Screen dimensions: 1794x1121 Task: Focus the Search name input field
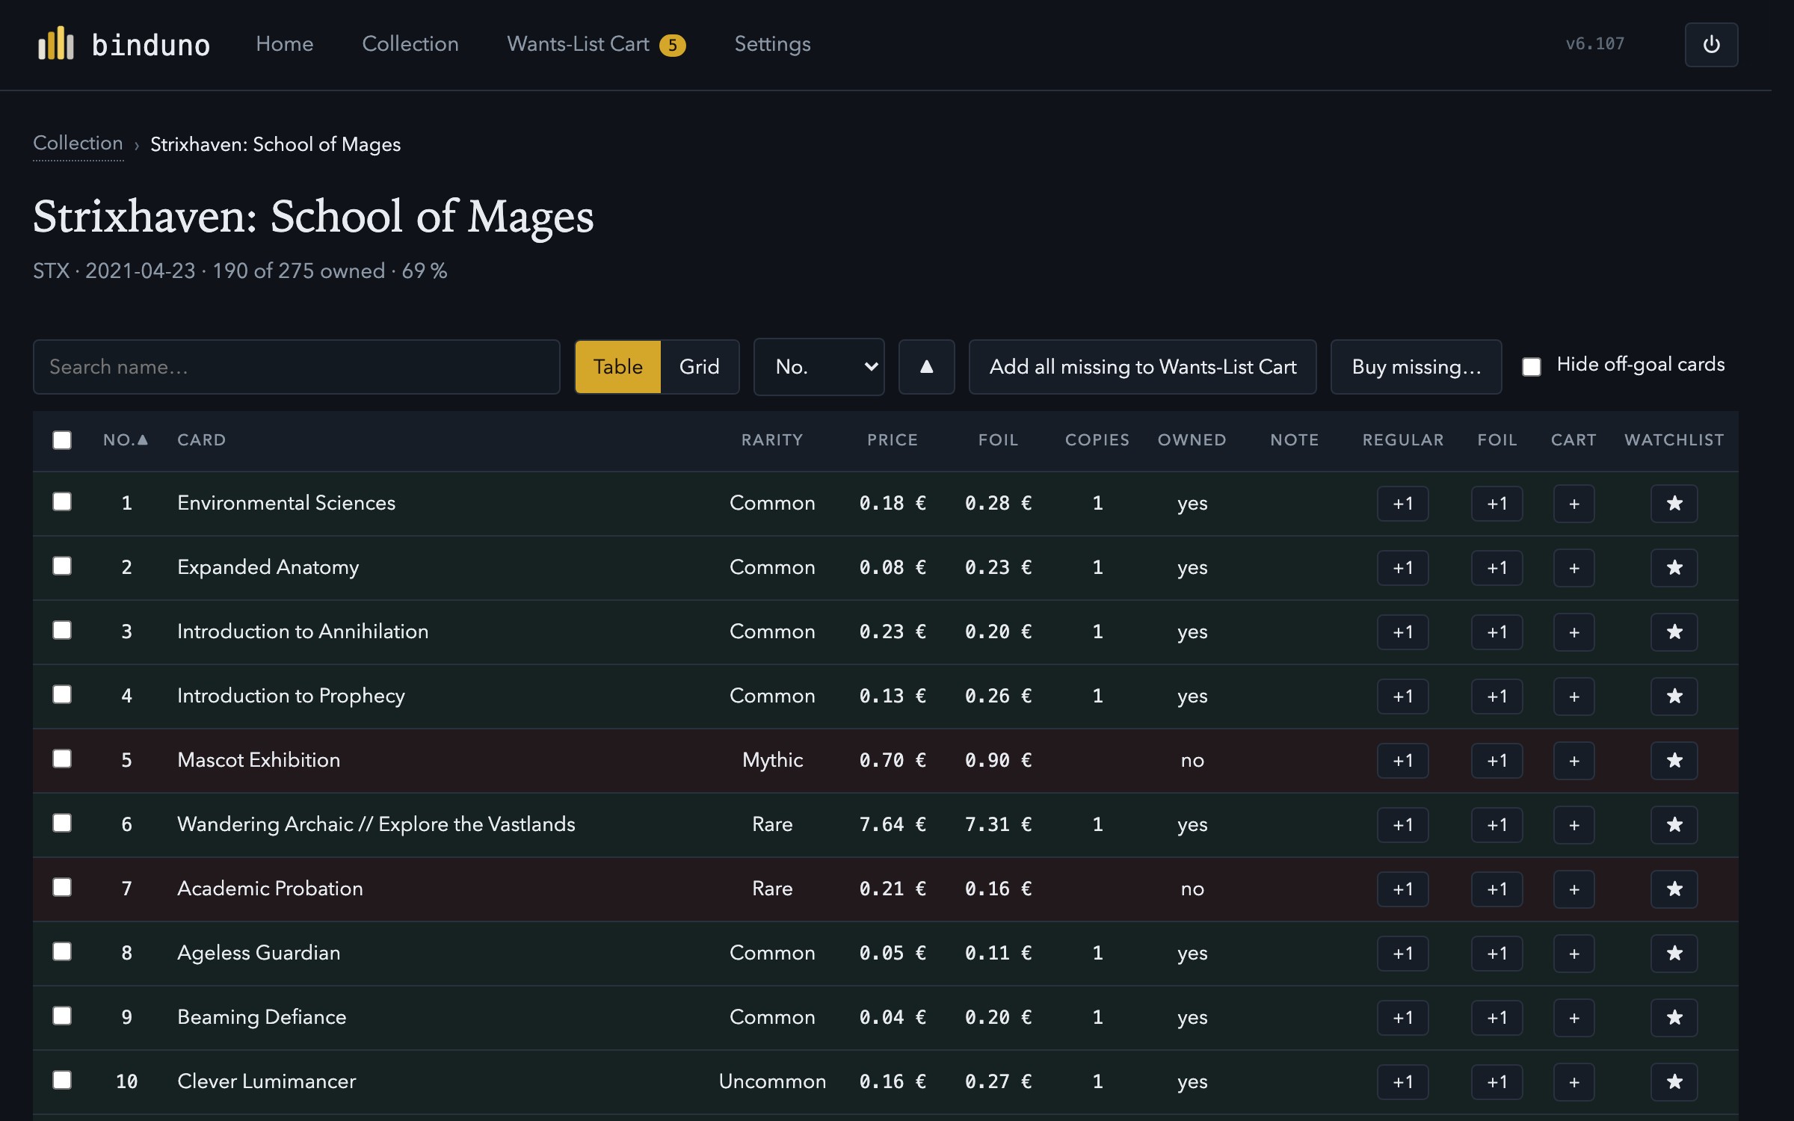tap(296, 367)
